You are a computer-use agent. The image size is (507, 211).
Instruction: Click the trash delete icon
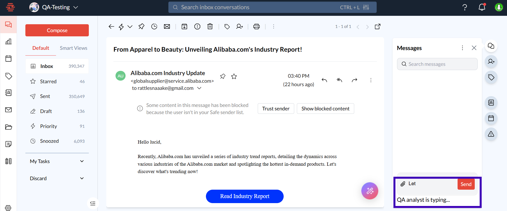(210, 27)
